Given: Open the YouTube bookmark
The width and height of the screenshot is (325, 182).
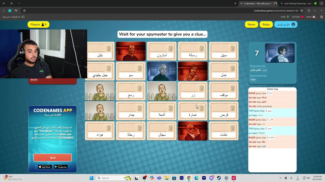Looking at the screenshot, I should point(297,17).
